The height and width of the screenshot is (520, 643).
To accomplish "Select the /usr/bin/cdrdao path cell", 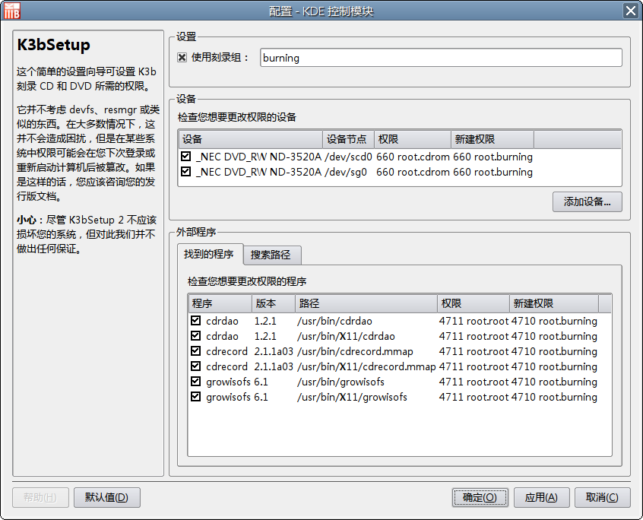I will click(334, 321).
